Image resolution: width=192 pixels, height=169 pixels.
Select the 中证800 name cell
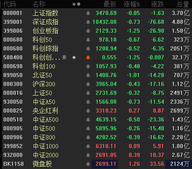(44, 138)
